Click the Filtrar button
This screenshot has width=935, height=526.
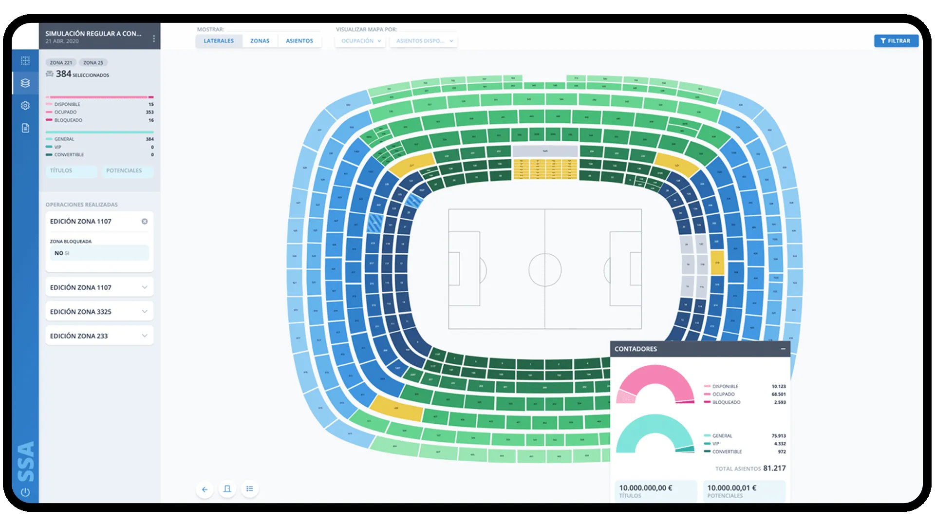coord(896,41)
